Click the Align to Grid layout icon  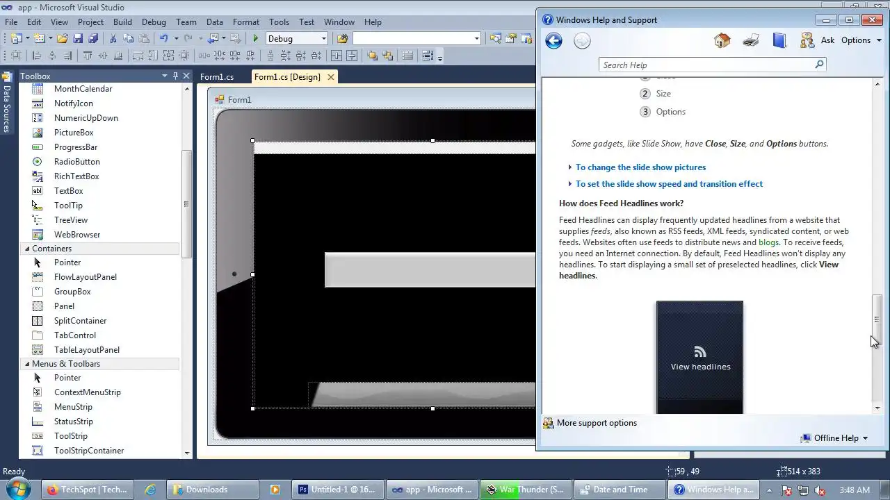(16, 56)
